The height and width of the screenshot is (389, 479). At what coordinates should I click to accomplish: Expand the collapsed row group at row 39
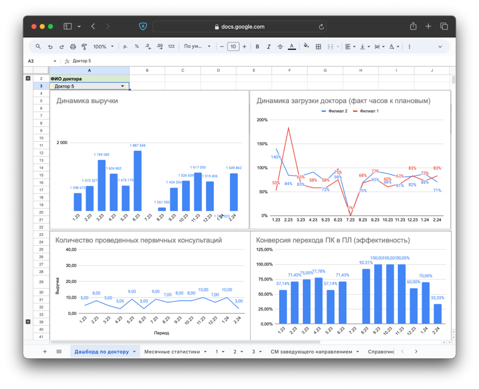28,322
